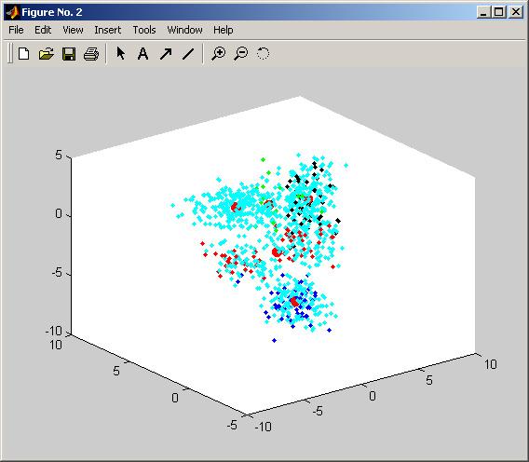Activate the Zoom In magnifier tool

click(x=219, y=54)
